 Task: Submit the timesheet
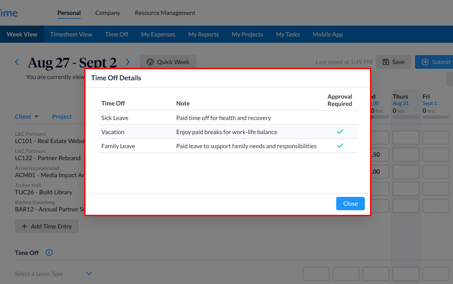[x=434, y=62]
